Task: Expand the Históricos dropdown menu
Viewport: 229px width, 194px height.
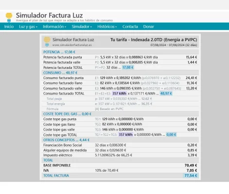Action: click(107, 27)
